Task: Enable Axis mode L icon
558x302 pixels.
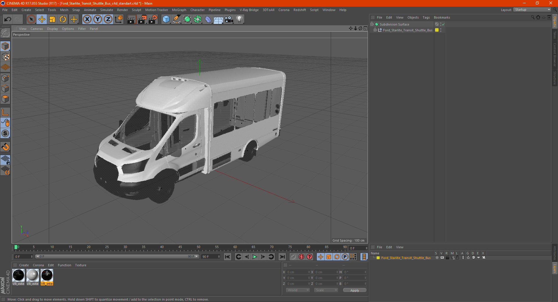Action: pyautogui.click(x=5, y=112)
